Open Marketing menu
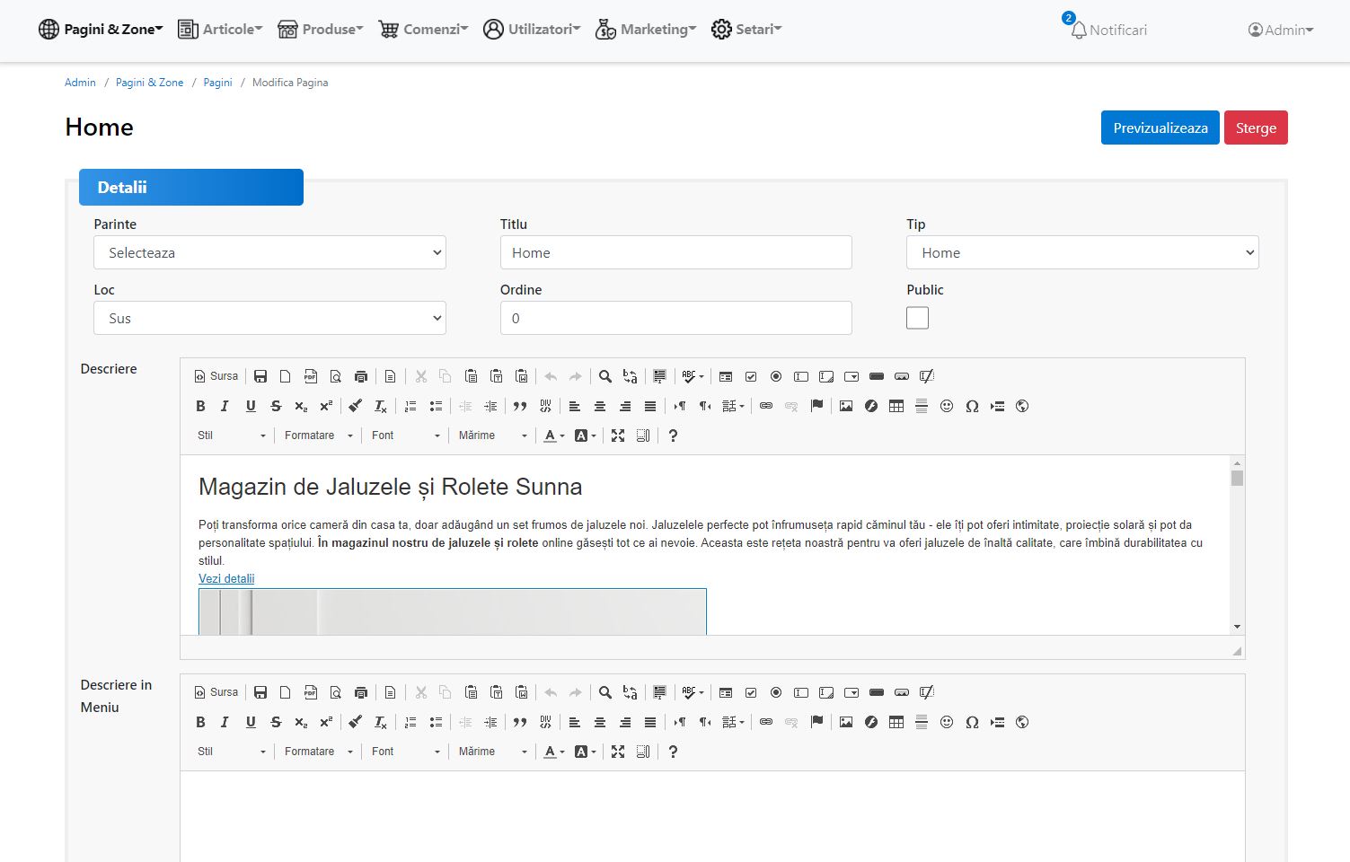 click(x=646, y=29)
